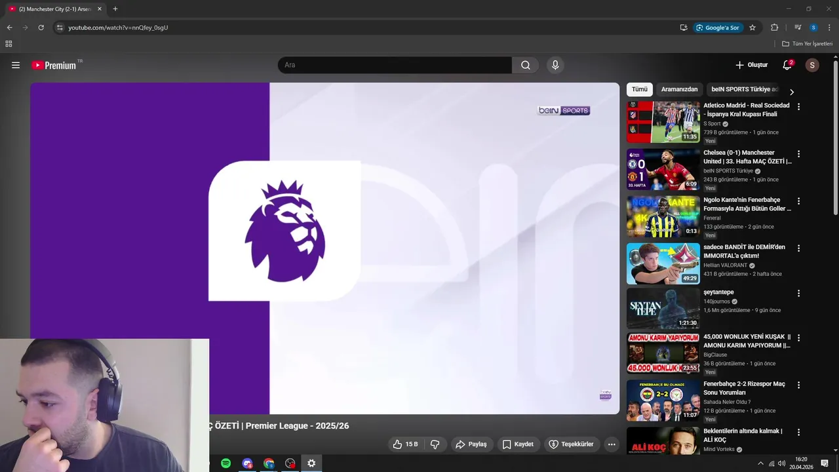Install app icon in address bar

pyautogui.click(x=684, y=28)
